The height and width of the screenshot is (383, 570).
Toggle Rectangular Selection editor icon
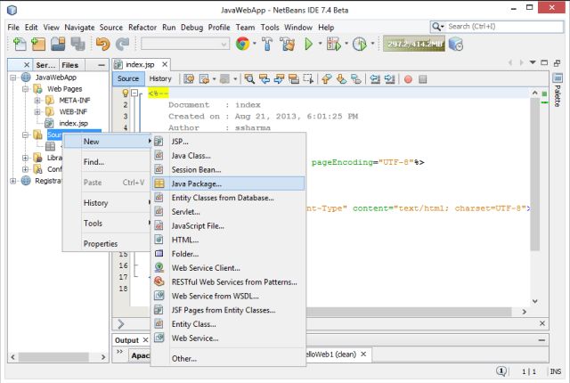click(308, 79)
